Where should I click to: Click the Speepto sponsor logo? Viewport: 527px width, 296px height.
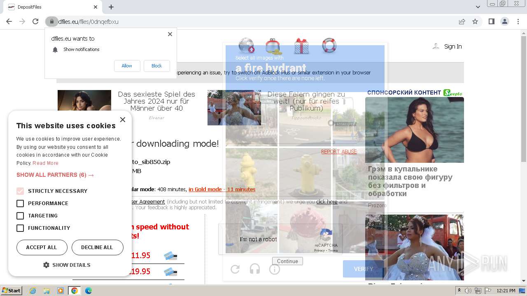pyautogui.click(x=453, y=93)
